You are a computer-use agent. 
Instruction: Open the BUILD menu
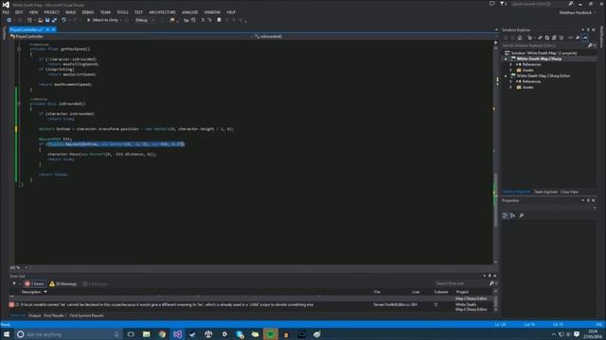(70, 12)
